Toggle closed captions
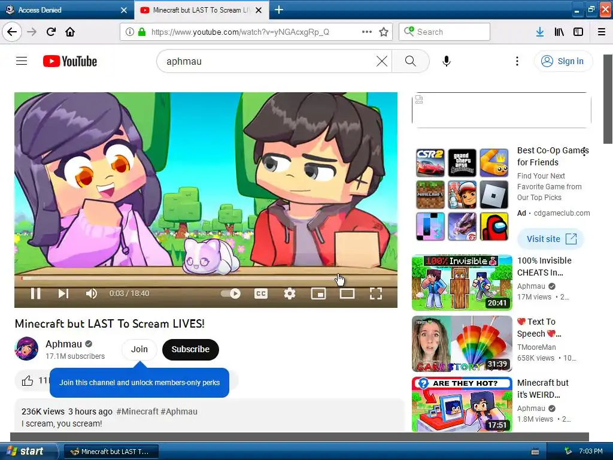The image size is (613, 460). click(x=261, y=293)
